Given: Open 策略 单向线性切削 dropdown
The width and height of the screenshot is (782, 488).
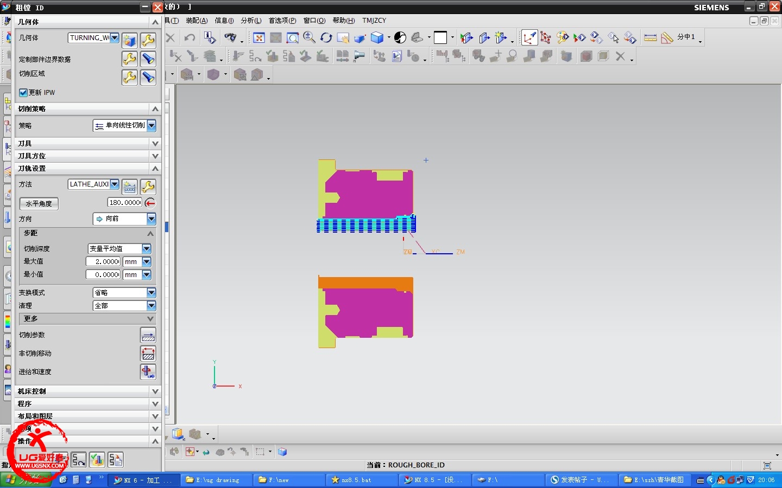Looking at the screenshot, I should point(152,125).
